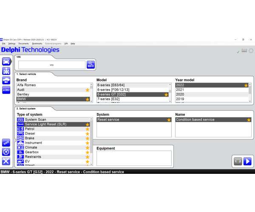255x212 pixels.
Task: Toggle favorite star on Audi brand
Action: 88,90
